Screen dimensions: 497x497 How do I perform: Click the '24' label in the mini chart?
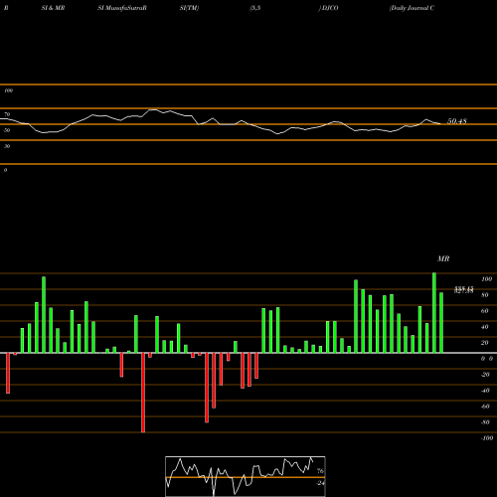coord(320,483)
